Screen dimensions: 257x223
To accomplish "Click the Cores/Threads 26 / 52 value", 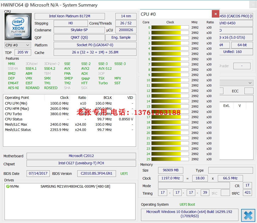I will coord(126,23).
